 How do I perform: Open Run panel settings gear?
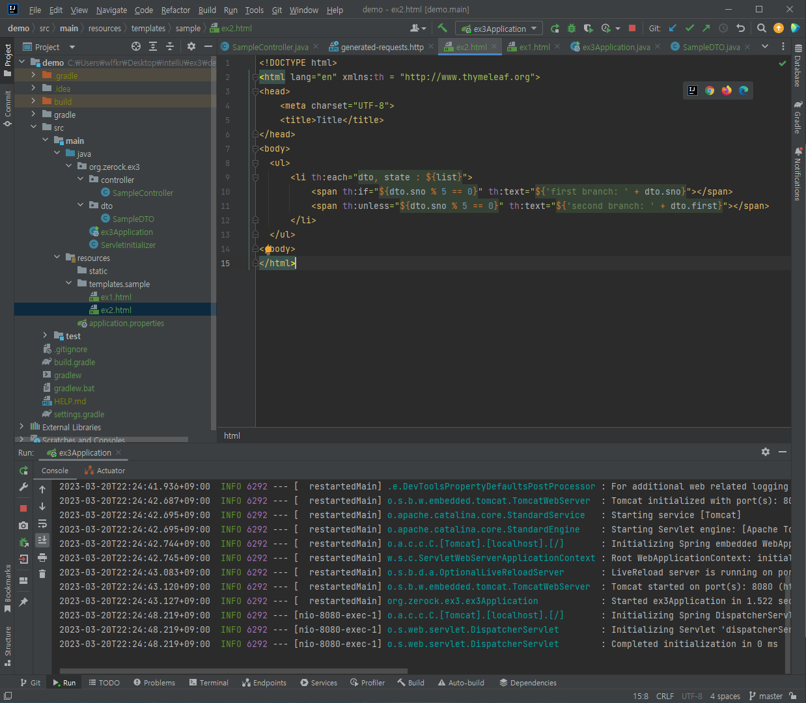click(x=765, y=452)
